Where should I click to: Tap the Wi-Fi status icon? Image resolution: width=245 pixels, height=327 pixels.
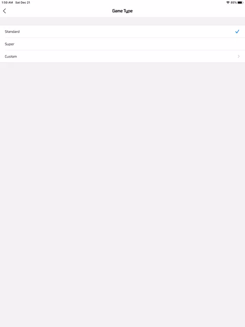tap(228, 3)
